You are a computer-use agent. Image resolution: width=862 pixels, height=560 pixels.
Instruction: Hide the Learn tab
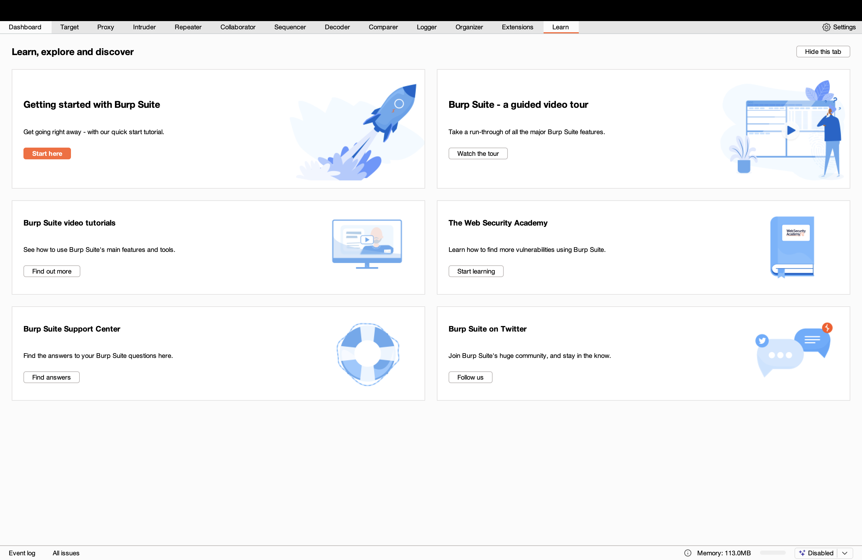click(823, 51)
